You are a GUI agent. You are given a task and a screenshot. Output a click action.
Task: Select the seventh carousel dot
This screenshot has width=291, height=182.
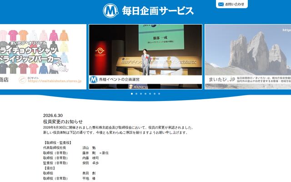coord(159,94)
